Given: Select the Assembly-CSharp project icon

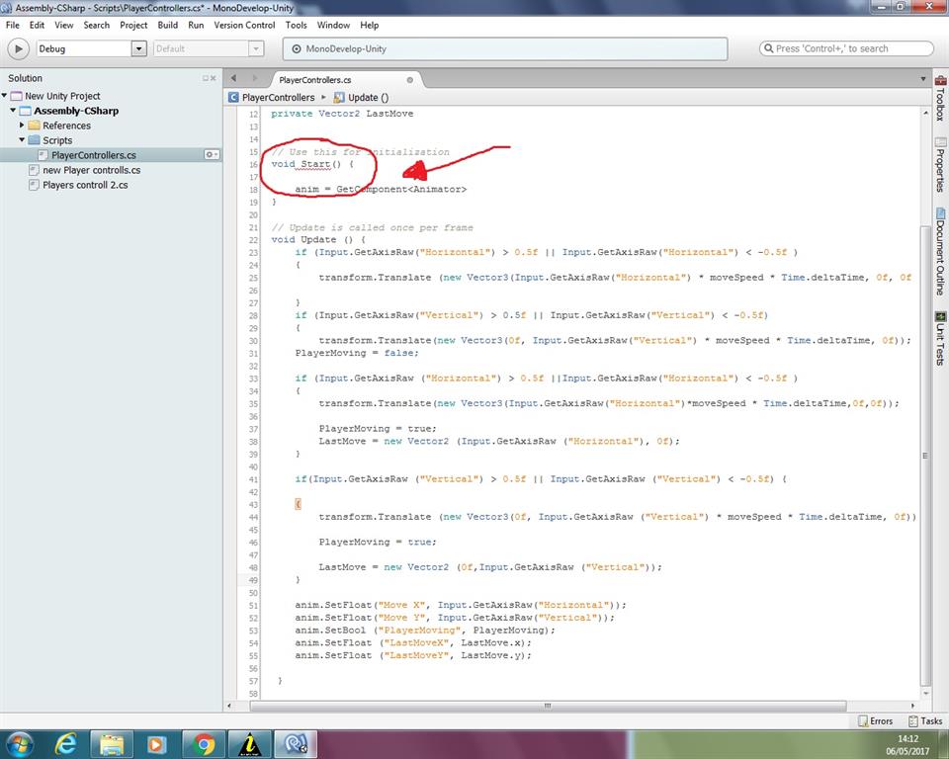Looking at the screenshot, I should (25, 111).
